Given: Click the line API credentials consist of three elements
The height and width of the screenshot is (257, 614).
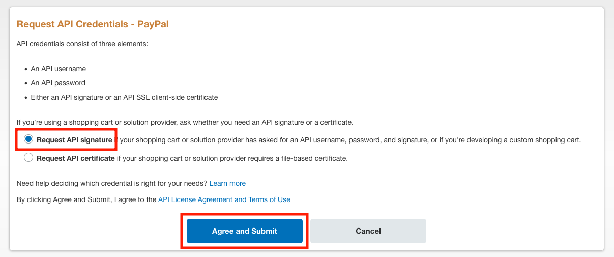Looking at the screenshot, I should coord(82,44).
